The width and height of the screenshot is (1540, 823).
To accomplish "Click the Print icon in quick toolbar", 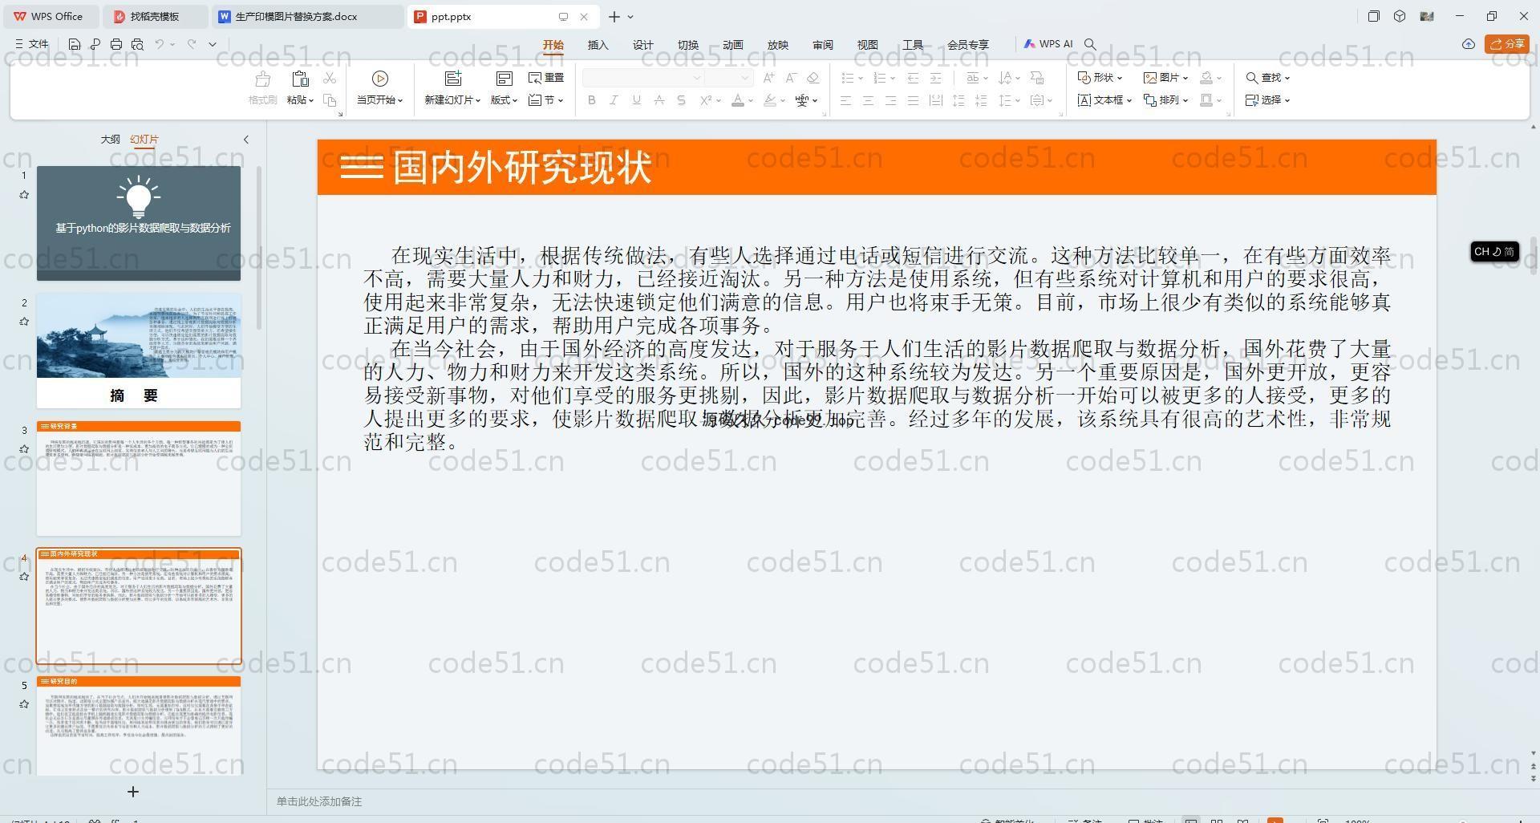I will coord(116,44).
